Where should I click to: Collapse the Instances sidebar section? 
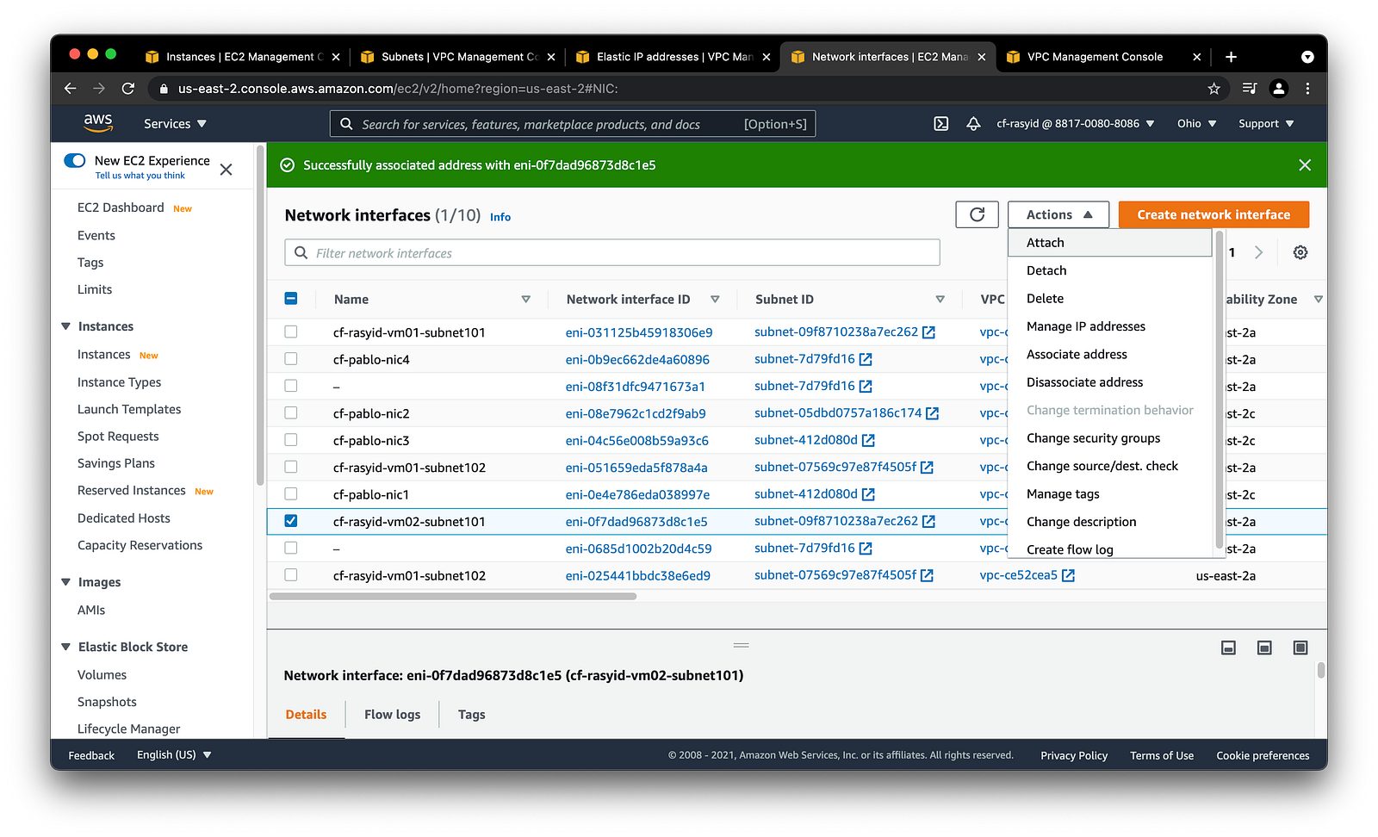pos(65,326)
